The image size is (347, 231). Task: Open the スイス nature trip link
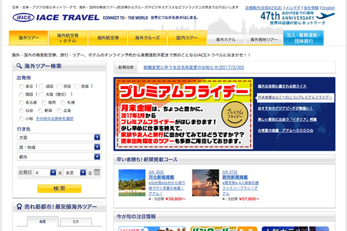[x=282, y=86]
